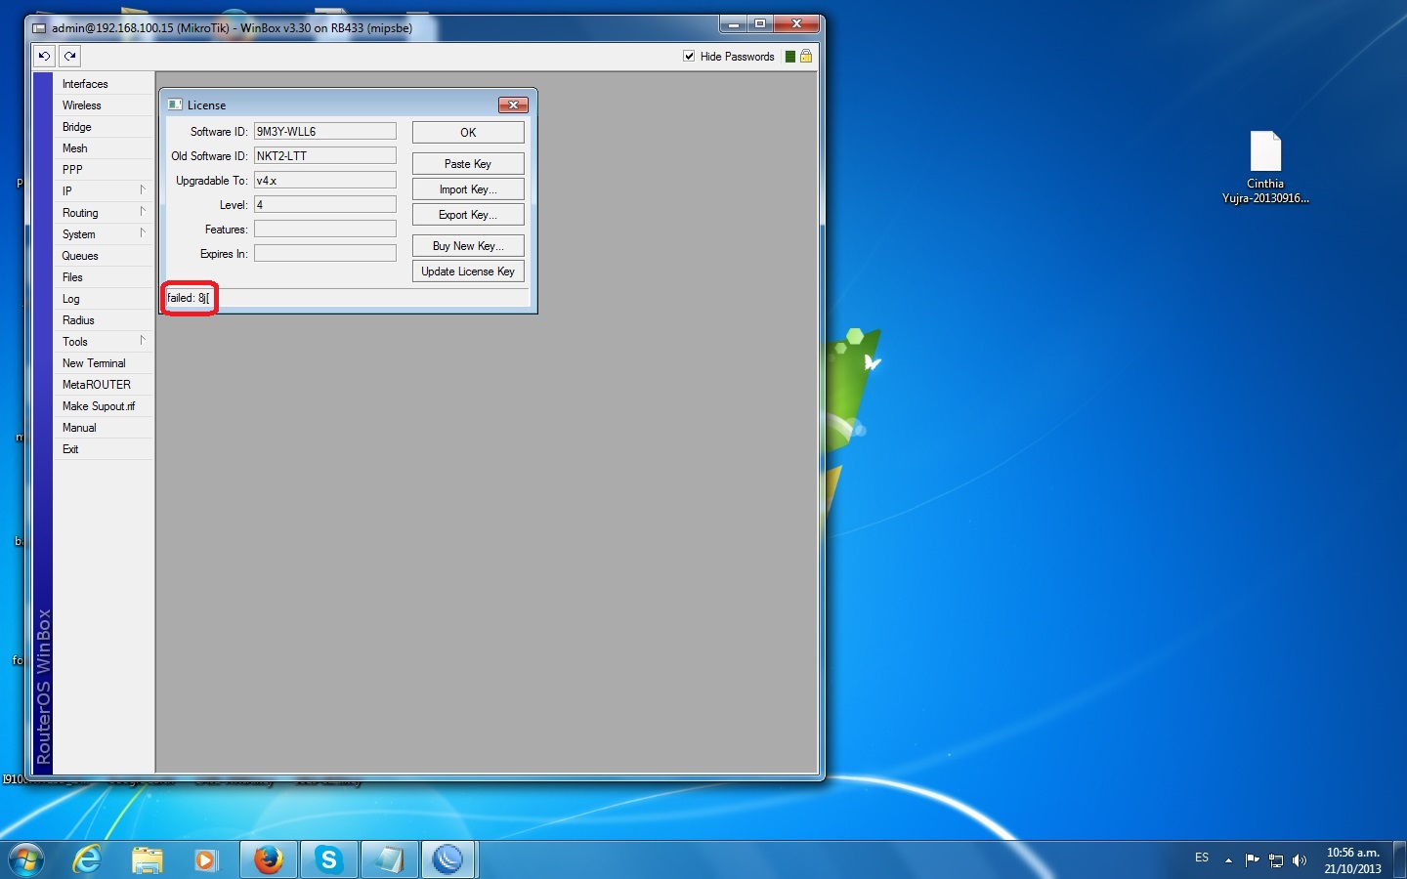1407x879 pixels.
Task: Toggle the Hide Passwords checkbox
Action: pos(689,57)
